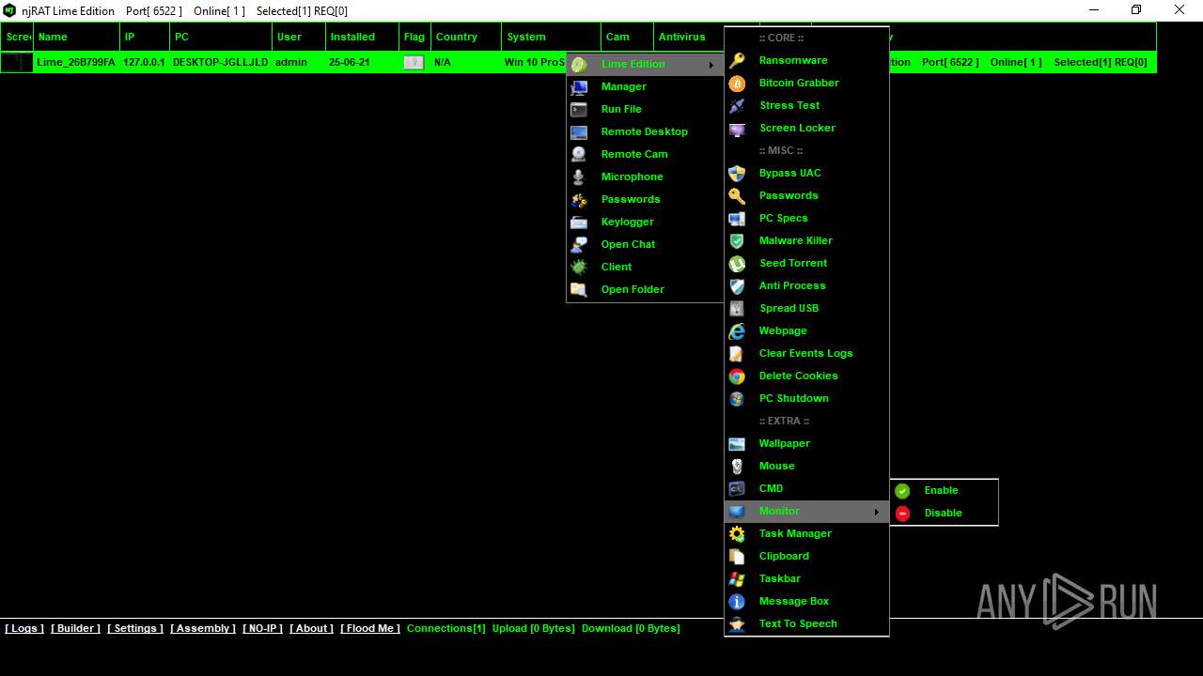
Task: Click the green Enable check icon
Action: point(902,490)
